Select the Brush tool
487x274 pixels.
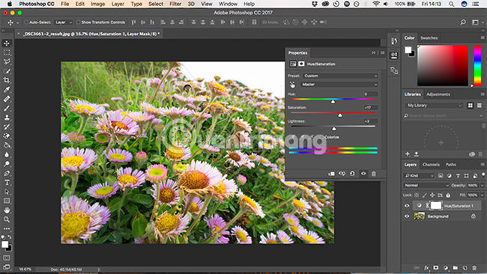pyautogui.click(x=7, y=109)
